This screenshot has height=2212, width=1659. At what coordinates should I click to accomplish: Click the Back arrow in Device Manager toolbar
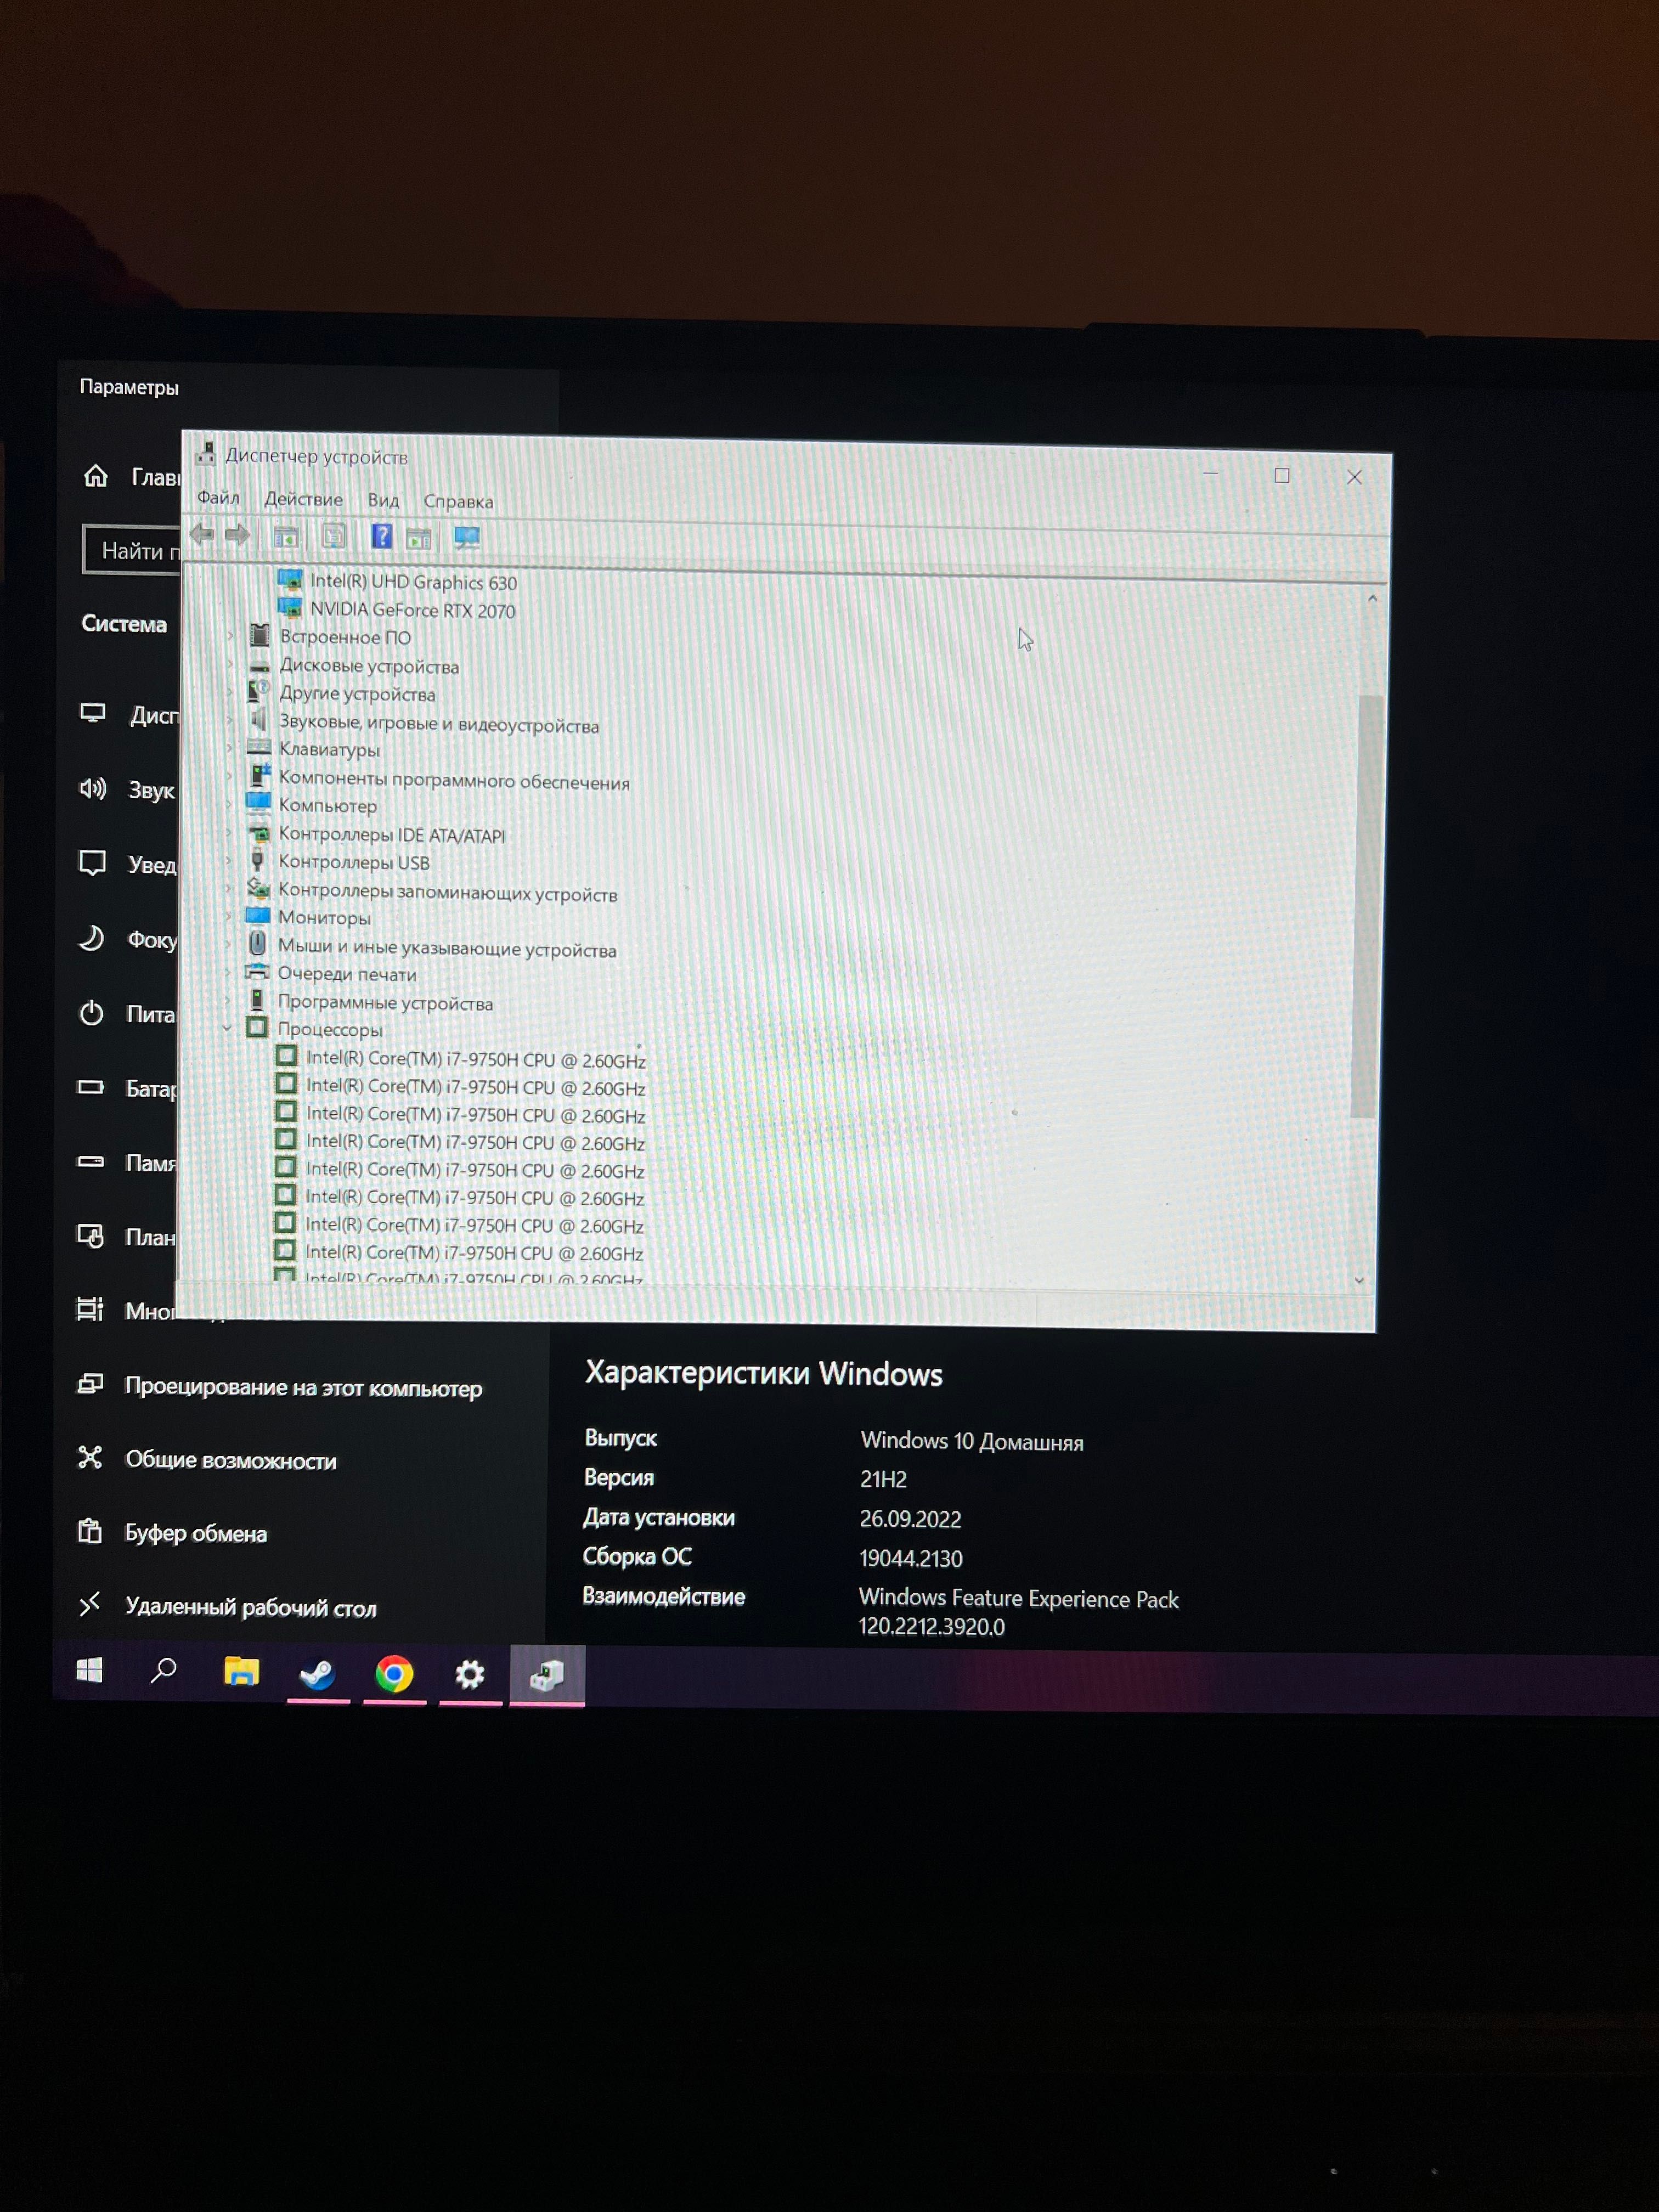pos(202,534)
